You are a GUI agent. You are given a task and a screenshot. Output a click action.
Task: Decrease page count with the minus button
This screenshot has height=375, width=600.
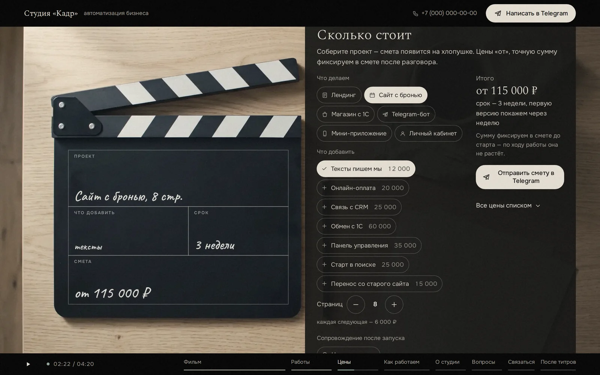pyautogui.click(x=356, y=304)
